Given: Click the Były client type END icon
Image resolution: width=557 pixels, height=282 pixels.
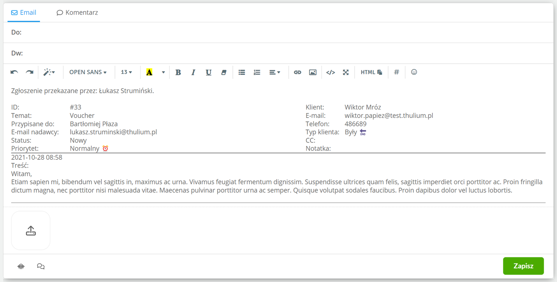Looking at the screenshot, I should tap(363, 132).
